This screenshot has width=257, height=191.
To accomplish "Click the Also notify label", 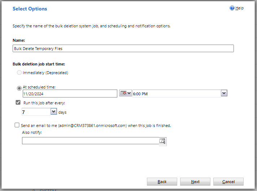I will pyautogui.click(x=32, y=132).
